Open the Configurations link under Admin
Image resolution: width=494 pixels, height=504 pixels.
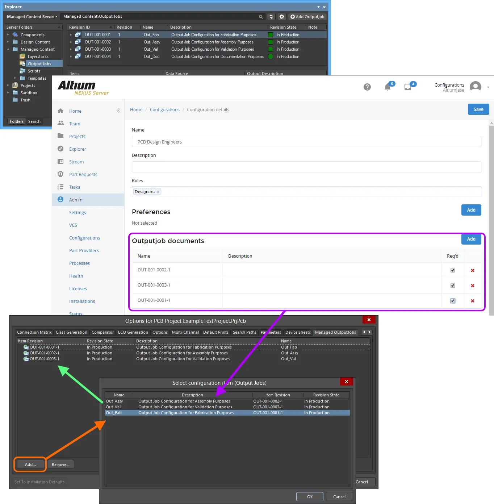(84, 238)
